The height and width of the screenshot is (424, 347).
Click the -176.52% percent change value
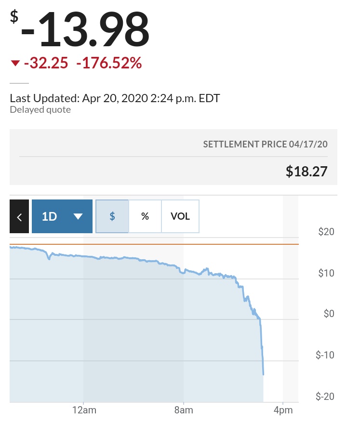(109, 63)
